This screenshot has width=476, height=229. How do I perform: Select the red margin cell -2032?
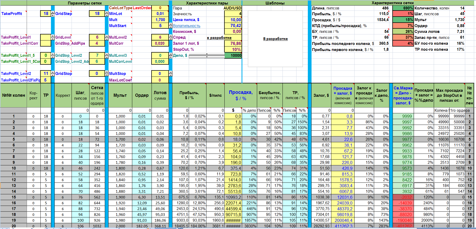(x=403, y=197)
